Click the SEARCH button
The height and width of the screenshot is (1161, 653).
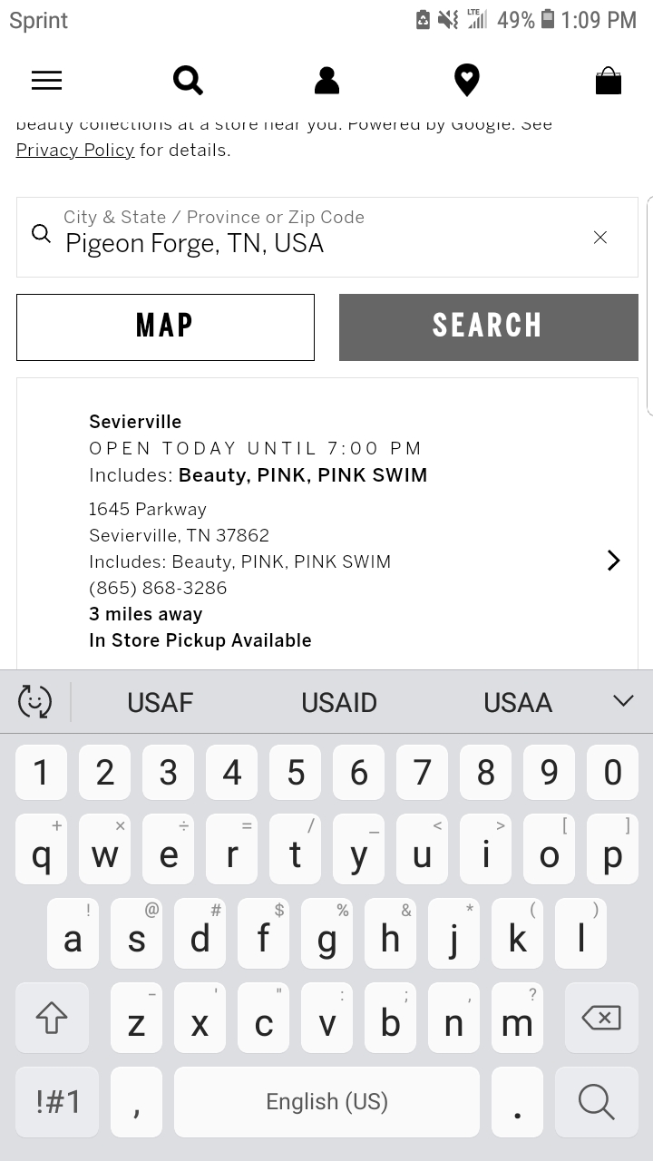(x=489, y=327)
